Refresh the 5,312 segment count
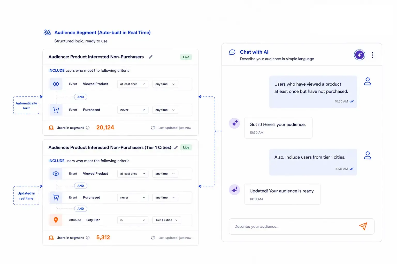Viewport: 397px width, 264px height. [153, 238]
